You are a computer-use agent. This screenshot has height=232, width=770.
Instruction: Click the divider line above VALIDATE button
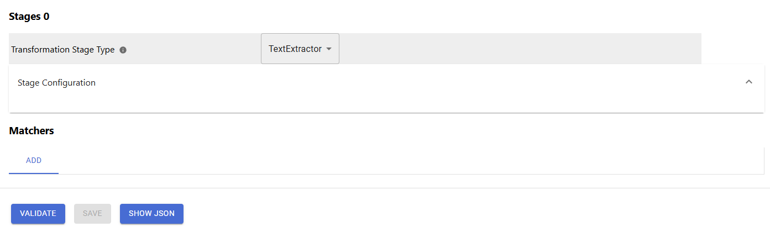[385, 188]
